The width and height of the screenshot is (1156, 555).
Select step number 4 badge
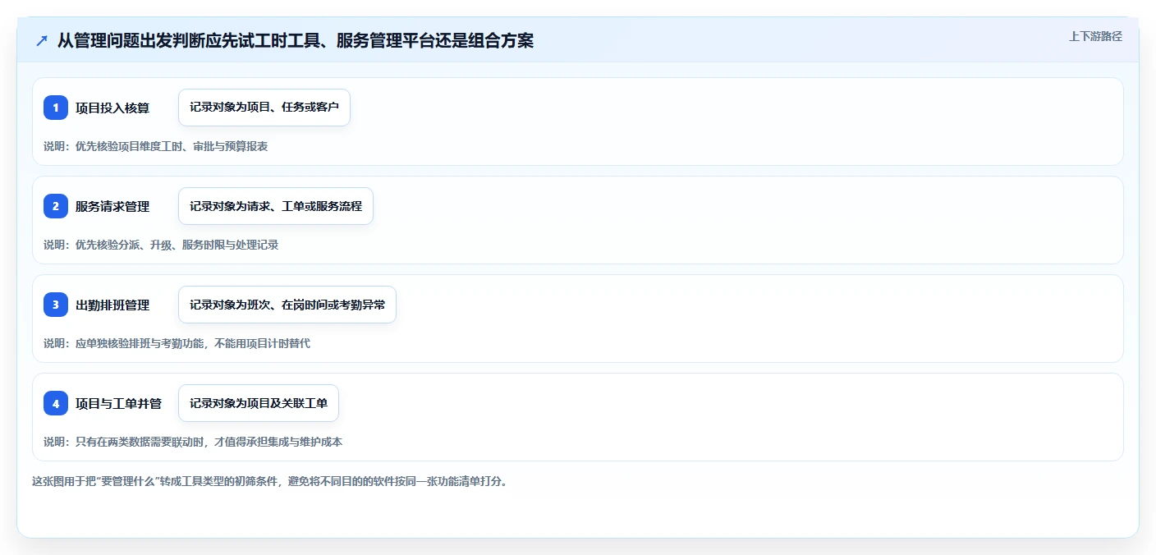coord(56,403)
